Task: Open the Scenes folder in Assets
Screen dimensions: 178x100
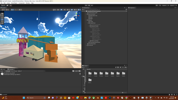Action: pos(107,74)
